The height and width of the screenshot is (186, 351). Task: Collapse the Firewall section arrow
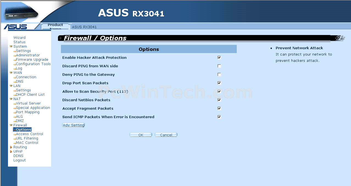pos(11,125)
